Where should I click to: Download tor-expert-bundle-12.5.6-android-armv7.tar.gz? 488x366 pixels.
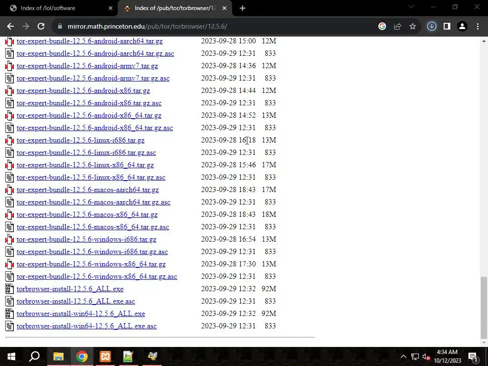[x=87, y=66]
